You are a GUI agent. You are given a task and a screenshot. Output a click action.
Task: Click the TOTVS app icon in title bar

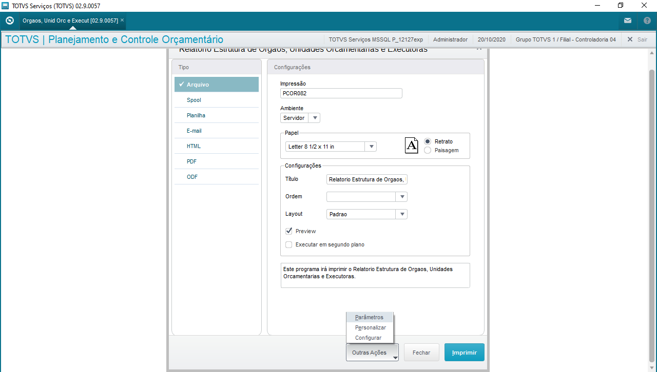pos(5,6)
